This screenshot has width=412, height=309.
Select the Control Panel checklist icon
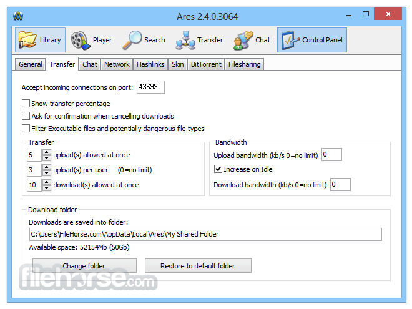(x=290, y=40)
